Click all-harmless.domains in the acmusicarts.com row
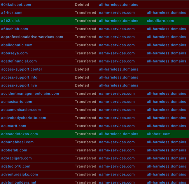This screenshot has height=184, width=189. pyautogui.click(x=166, y=102)
